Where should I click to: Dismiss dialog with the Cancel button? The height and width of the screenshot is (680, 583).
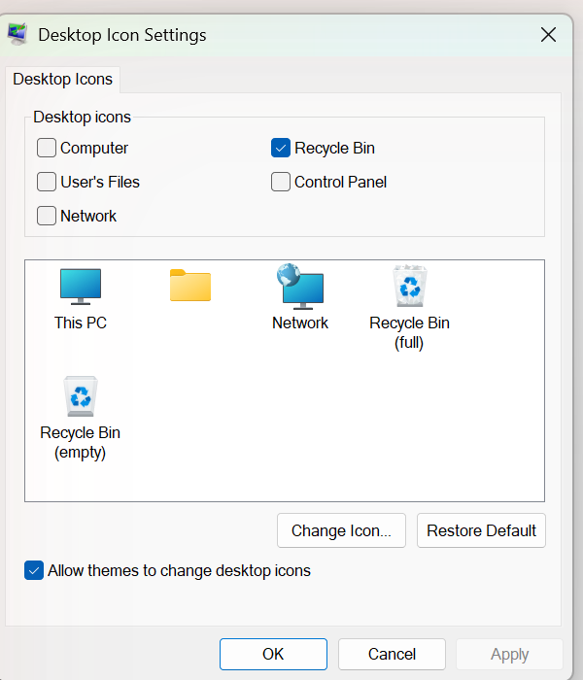[x=392, y=654]
